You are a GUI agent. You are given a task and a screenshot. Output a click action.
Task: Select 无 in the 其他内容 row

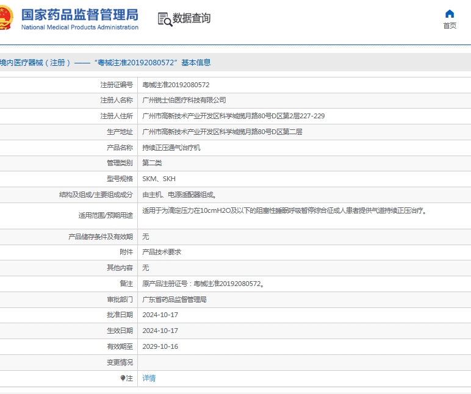point(146,268)
